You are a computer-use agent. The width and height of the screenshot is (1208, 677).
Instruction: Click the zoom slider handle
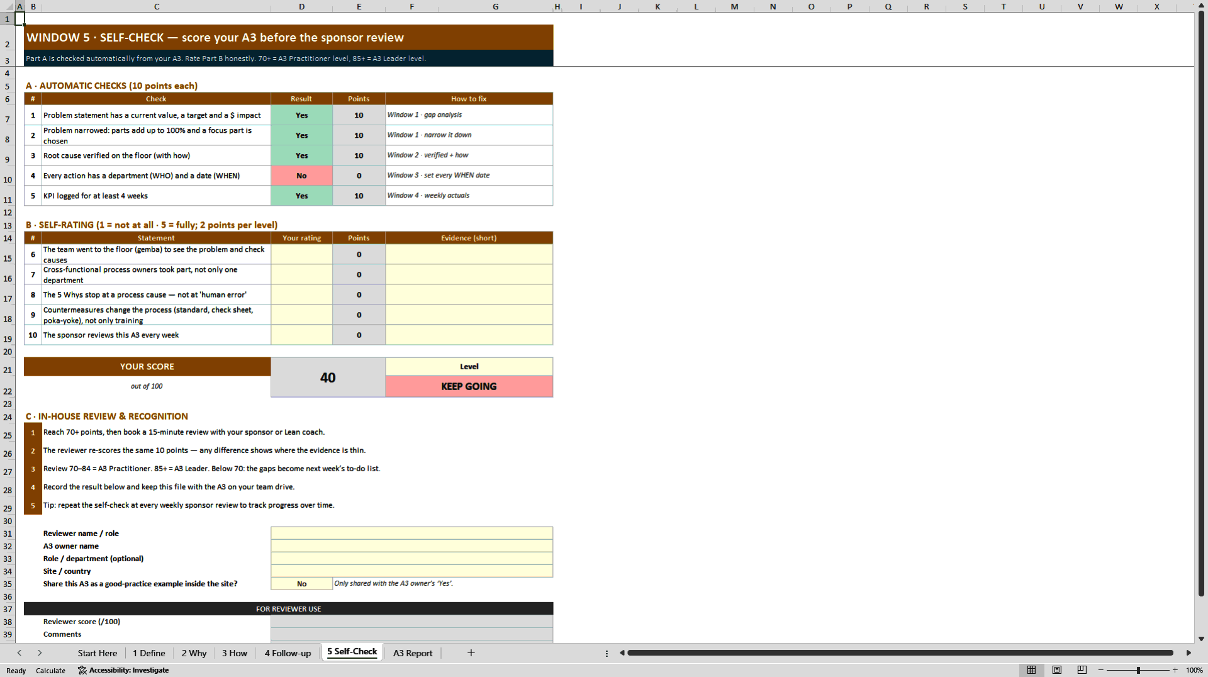(x=1138, y=670)
